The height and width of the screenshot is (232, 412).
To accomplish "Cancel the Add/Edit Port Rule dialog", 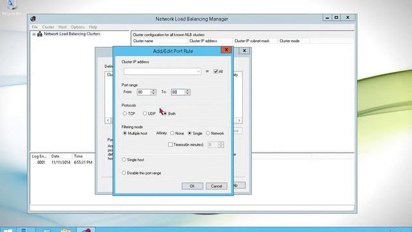I will 216,186.
